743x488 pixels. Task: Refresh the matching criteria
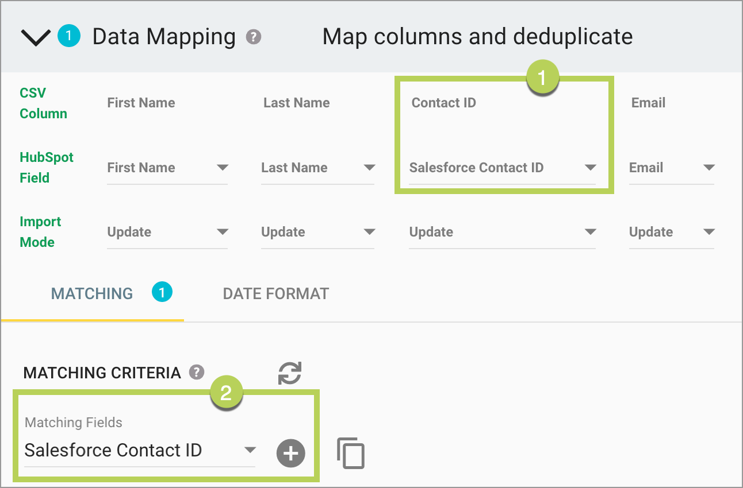(290, 373)
